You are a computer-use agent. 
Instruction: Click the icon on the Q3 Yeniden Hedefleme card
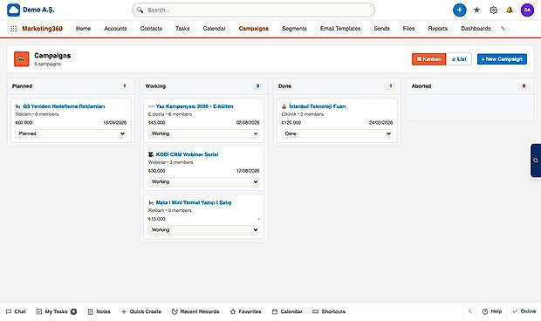(x=18, y=106)
